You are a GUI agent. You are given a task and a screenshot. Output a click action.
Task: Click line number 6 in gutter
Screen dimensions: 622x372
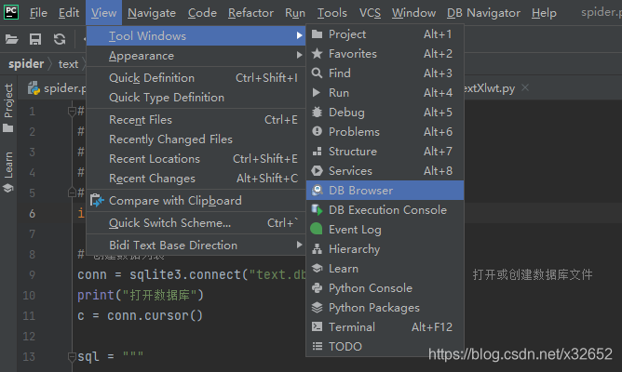coord(33,214)
